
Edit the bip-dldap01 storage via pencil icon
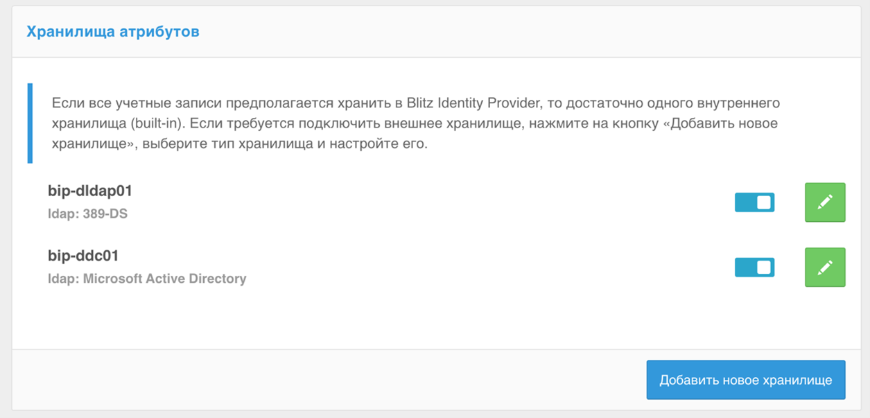coord(825,202)
